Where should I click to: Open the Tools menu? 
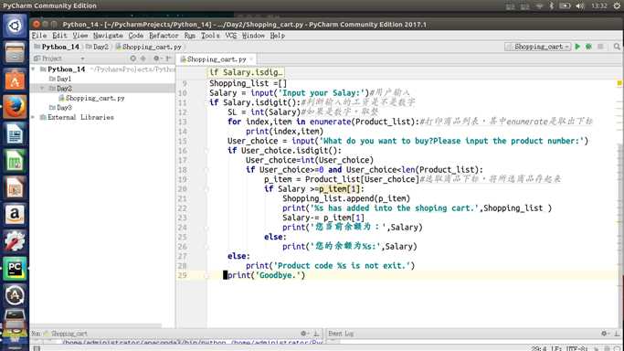(210, 36)
